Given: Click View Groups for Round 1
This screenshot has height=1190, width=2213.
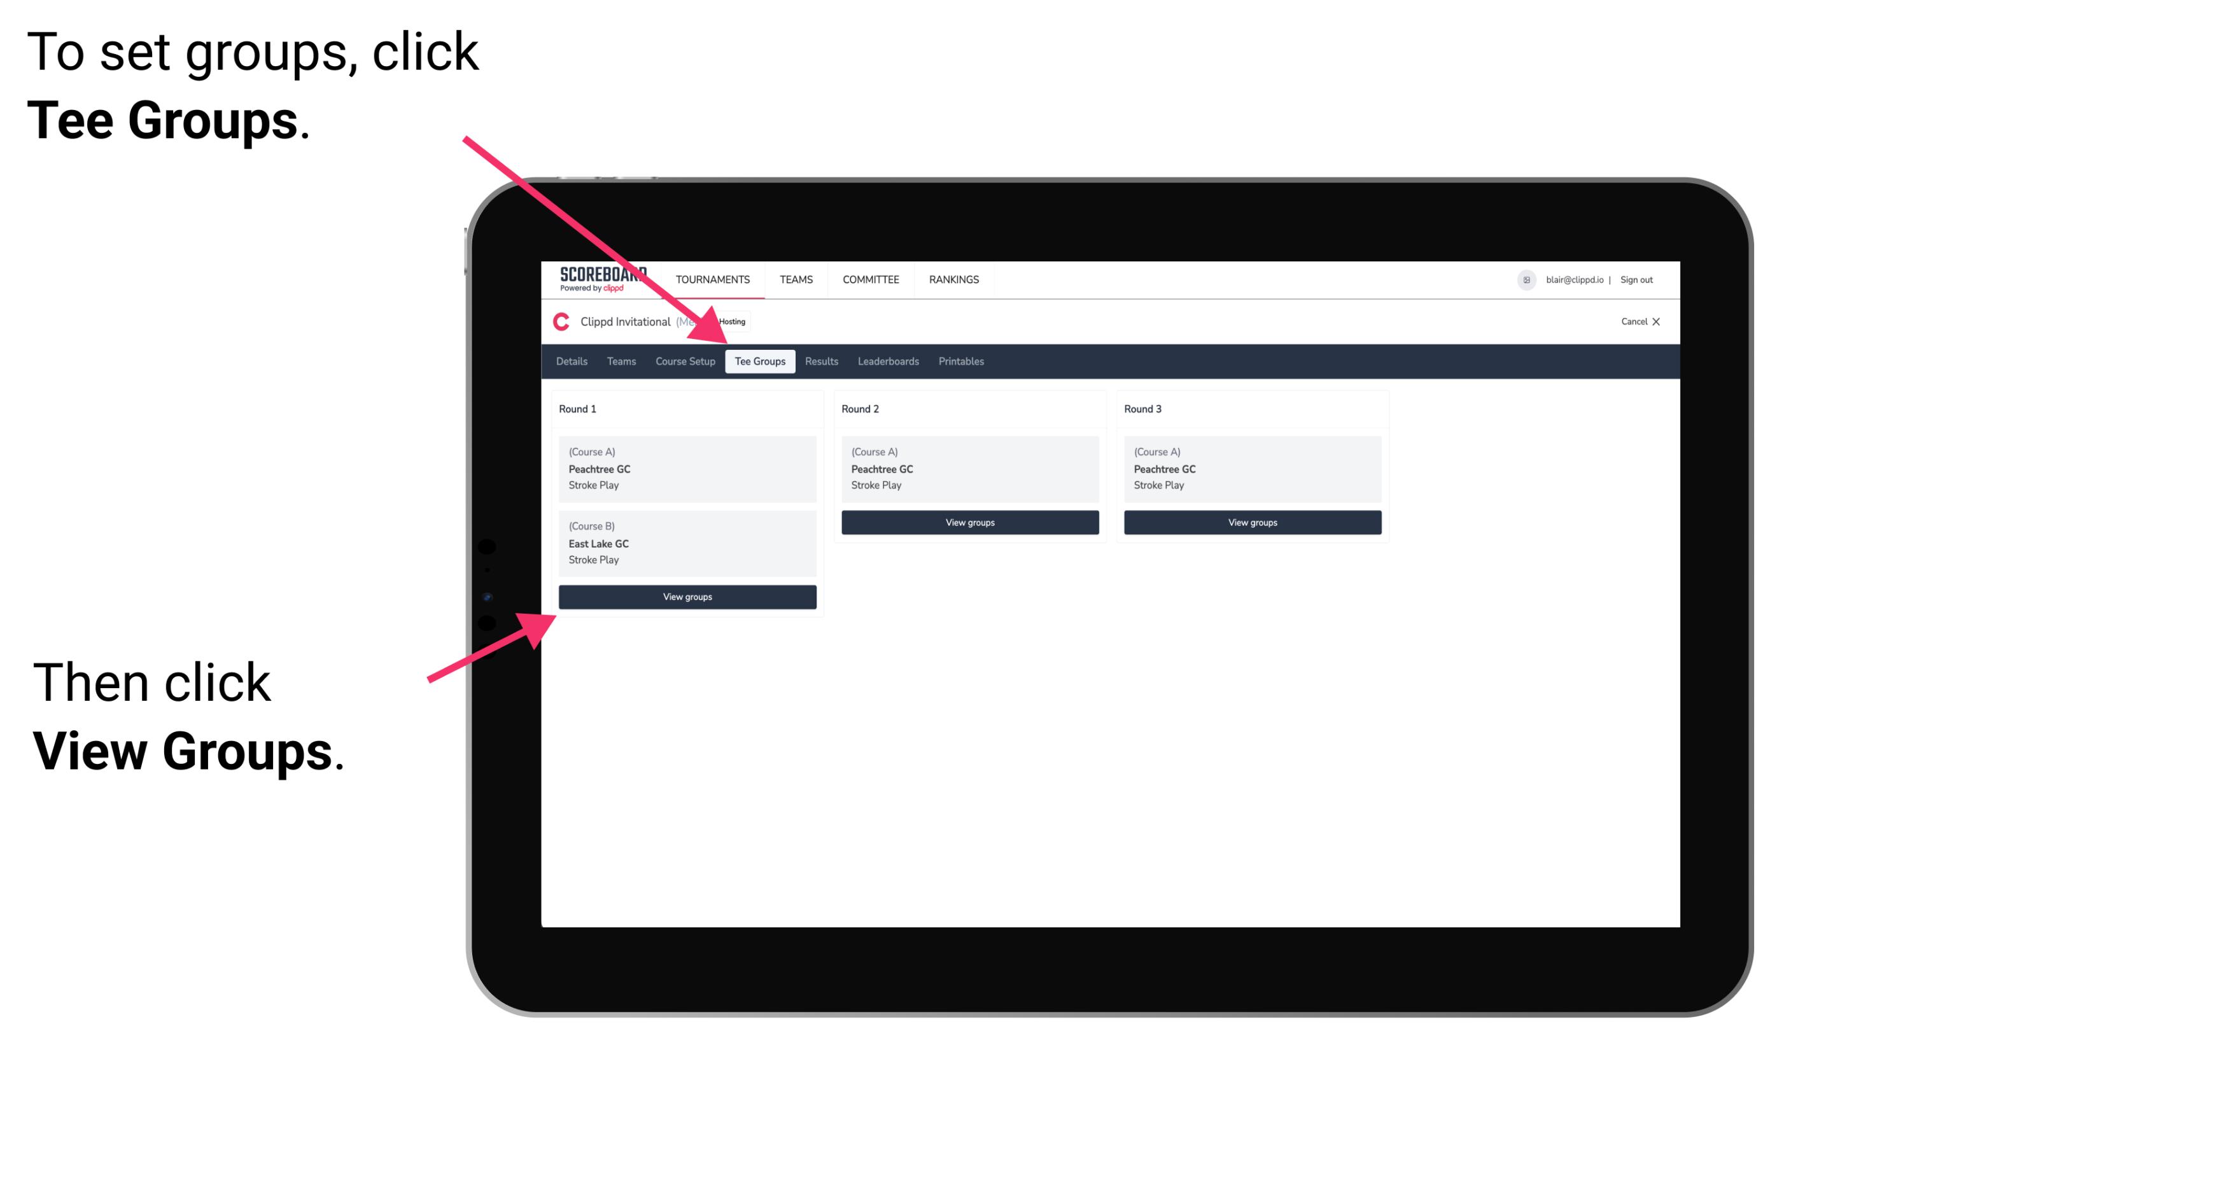Looking at the screenshot, I should (x=688, y=598).
